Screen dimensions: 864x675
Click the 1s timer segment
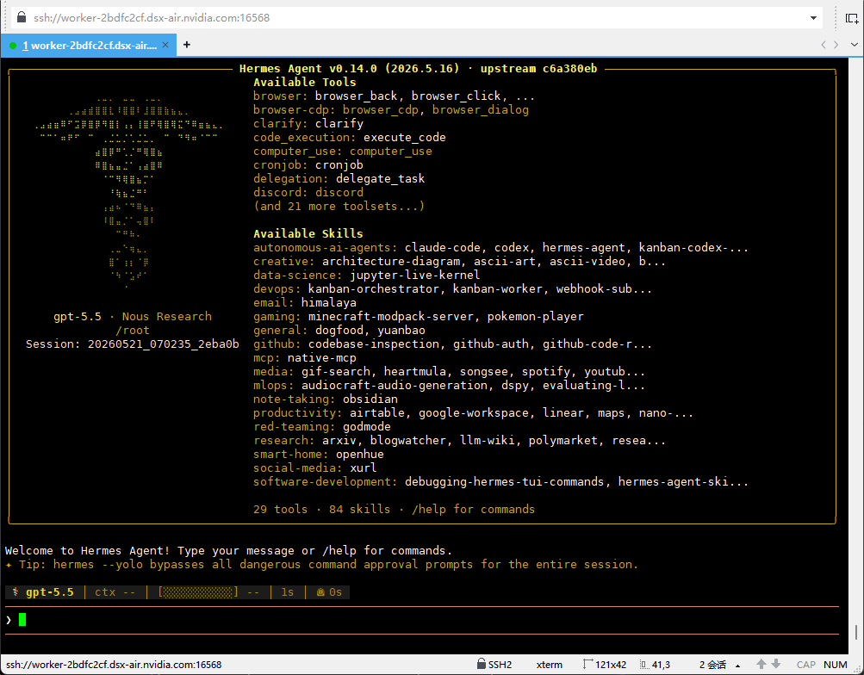click(288, 592)
